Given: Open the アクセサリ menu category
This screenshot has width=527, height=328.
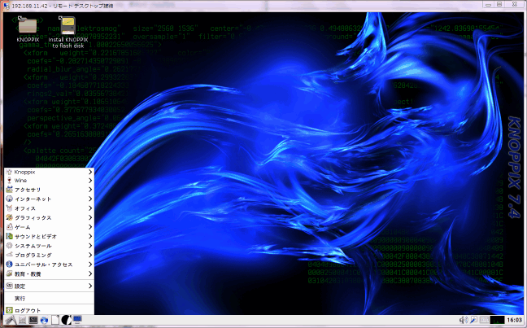Looking at the screenshot, I should [49, 190].
